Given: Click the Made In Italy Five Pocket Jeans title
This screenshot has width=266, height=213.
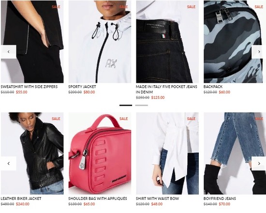Looking at the screenshot, I should (x=166, y=90).
